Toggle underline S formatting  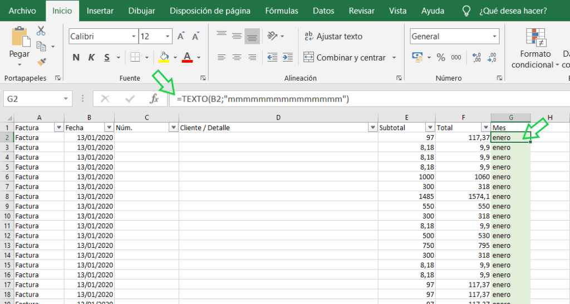(107, 57)
